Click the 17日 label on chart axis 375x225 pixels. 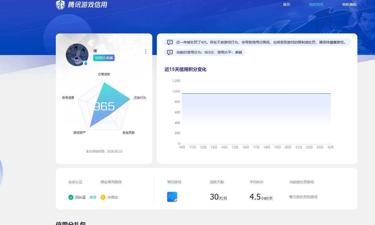[256, 147]
